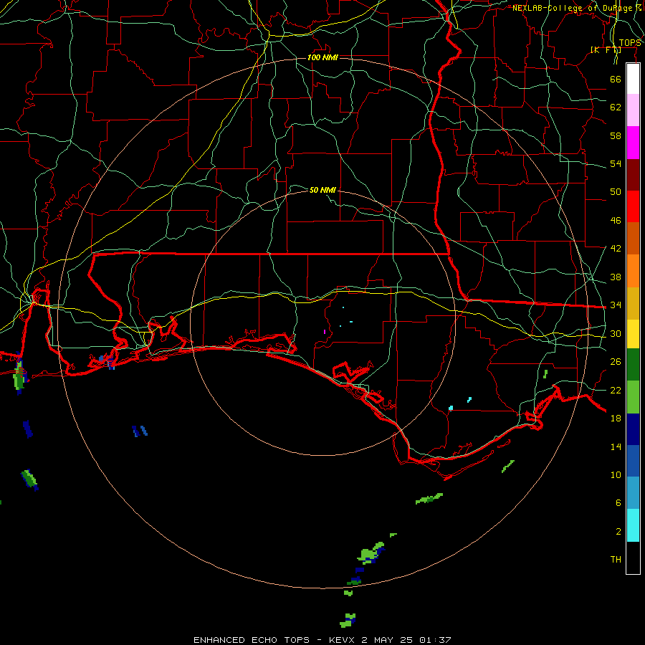Click the navy blue legend swatch
The image size is (645, 645).
point(633,429)
